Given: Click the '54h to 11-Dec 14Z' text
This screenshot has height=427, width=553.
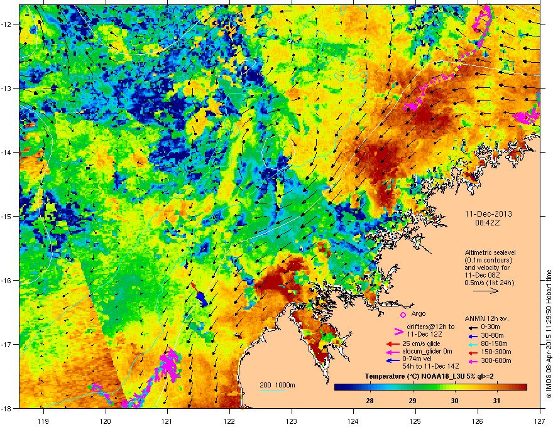Looking at the screenshot, I should [430, 366].
